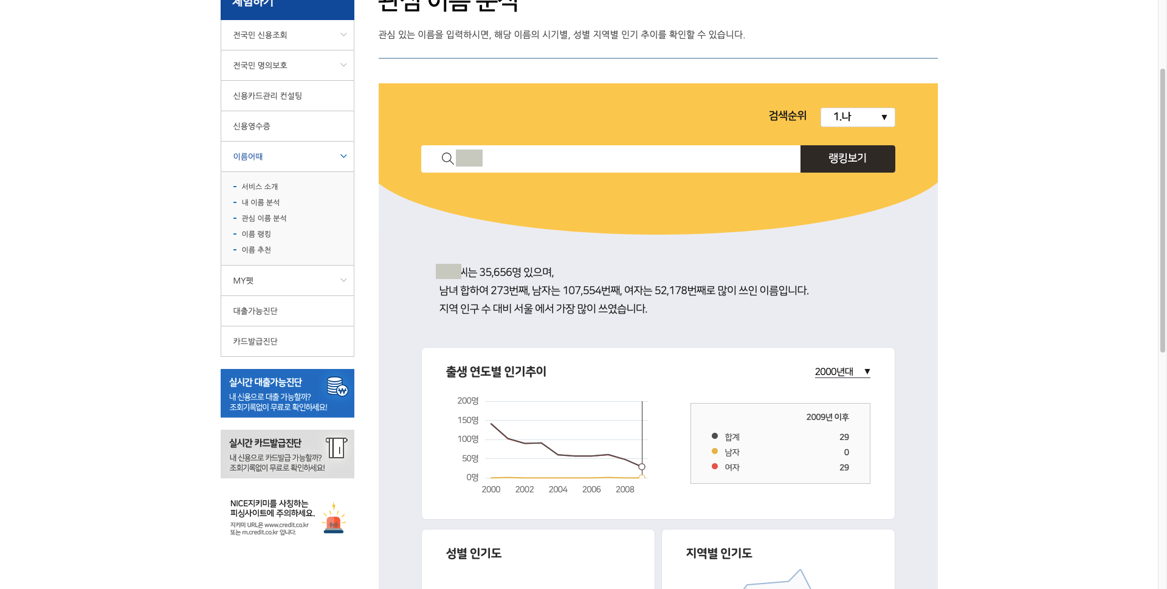Image resolution: width=1167 pixels, height=589 pixels.
Task: Open 실시간 카드발급진단 banner
Action: pyautogui.click(x=287, y=454)
